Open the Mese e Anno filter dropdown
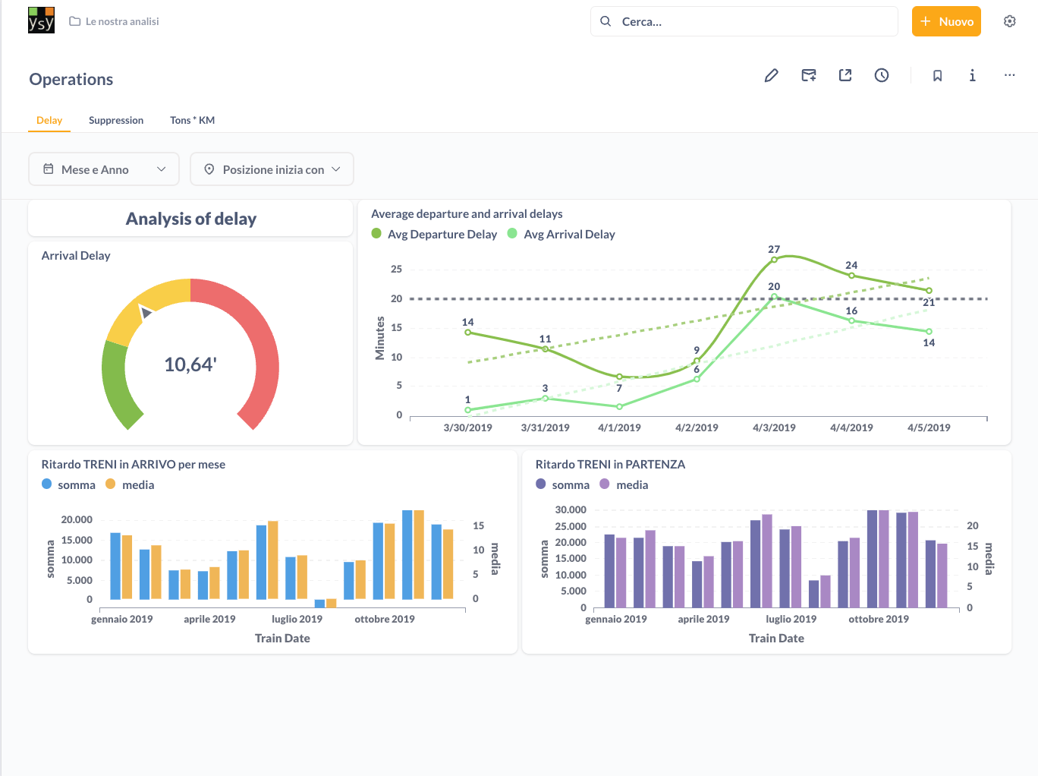1038x776 pixels. pyautogui.click(x=104, y=169)
